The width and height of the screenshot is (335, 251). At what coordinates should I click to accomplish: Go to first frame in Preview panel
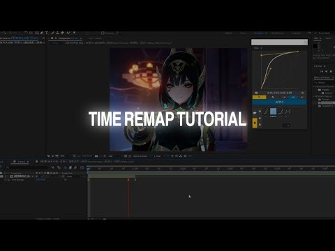coord(322,71)
